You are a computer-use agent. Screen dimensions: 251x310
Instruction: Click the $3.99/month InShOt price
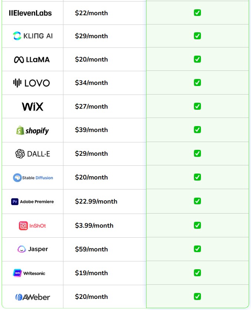94,225
